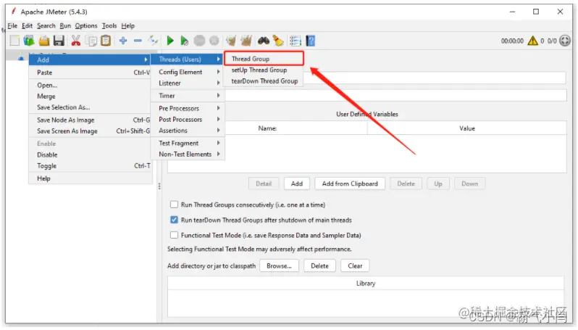This screenshot has width=578, height=330.
Task: Expand the Add submenu in context menu
Action: pyautogui.click(x=90, y=59)
